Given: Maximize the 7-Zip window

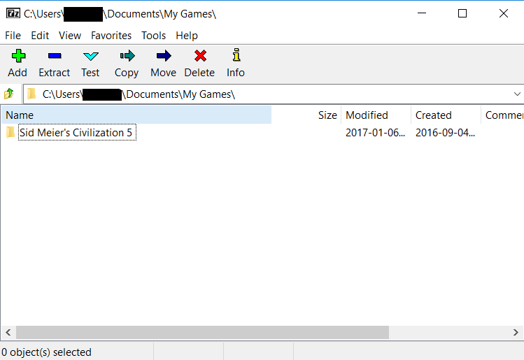Looking at the screenshot, I should (462, 13).
